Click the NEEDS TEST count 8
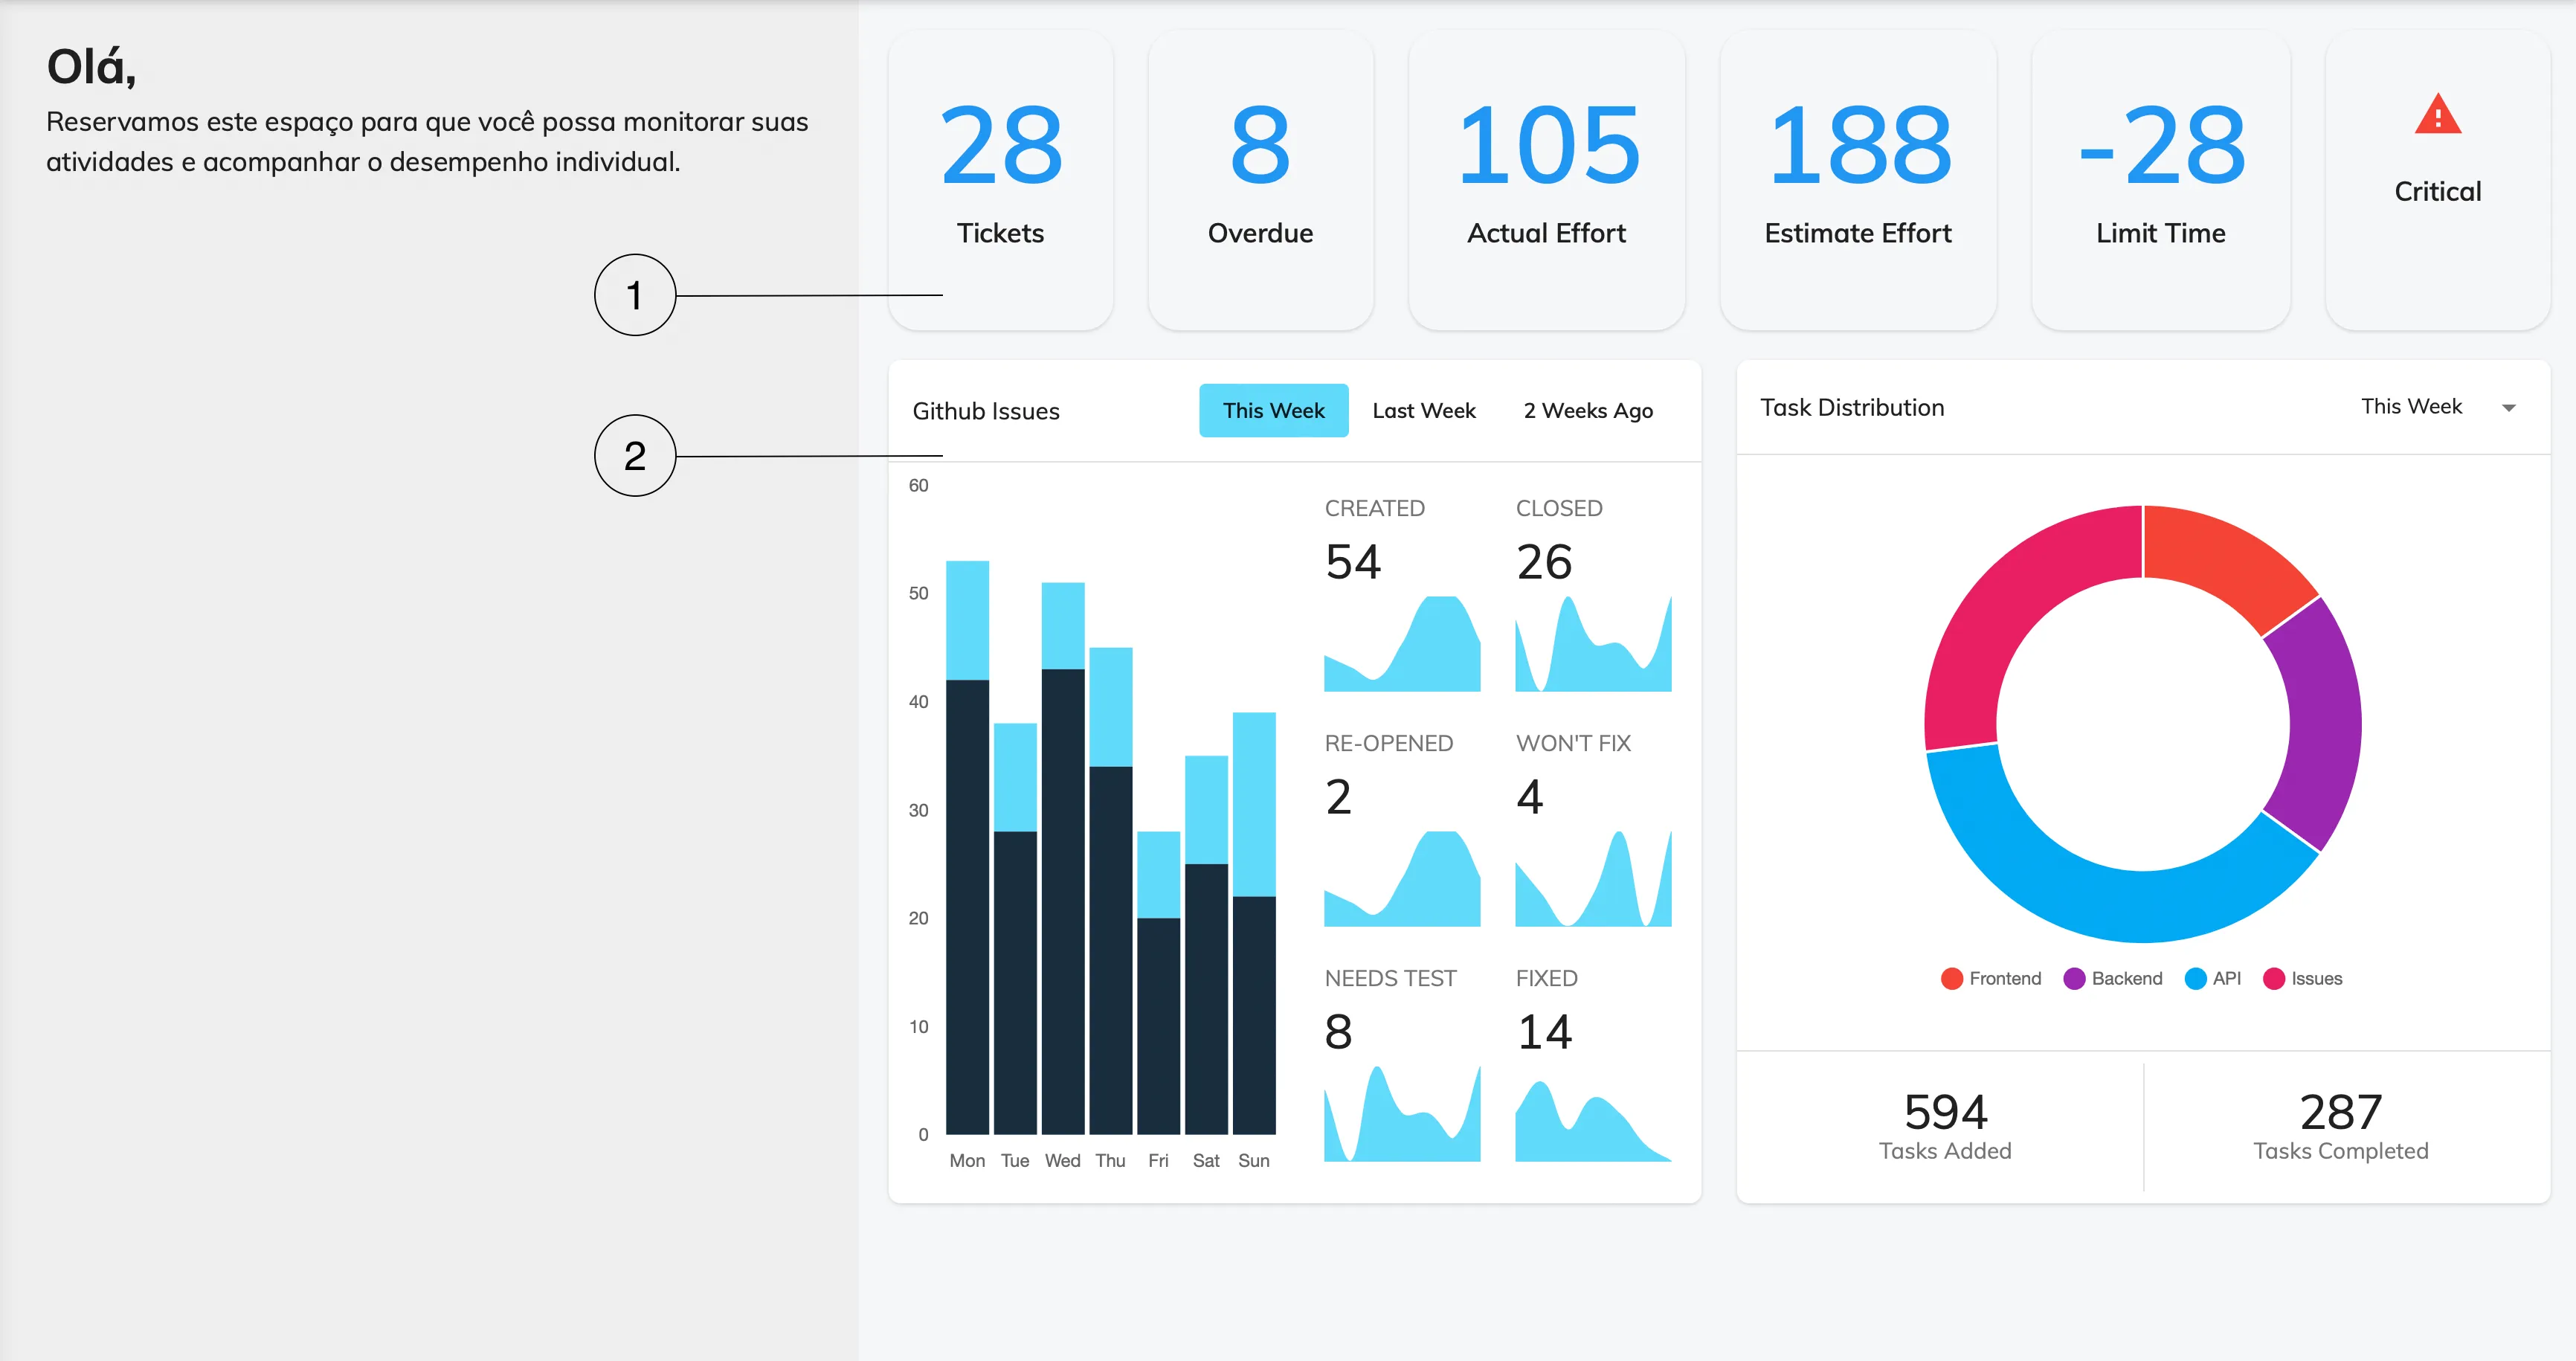 click(1338, 1032)
